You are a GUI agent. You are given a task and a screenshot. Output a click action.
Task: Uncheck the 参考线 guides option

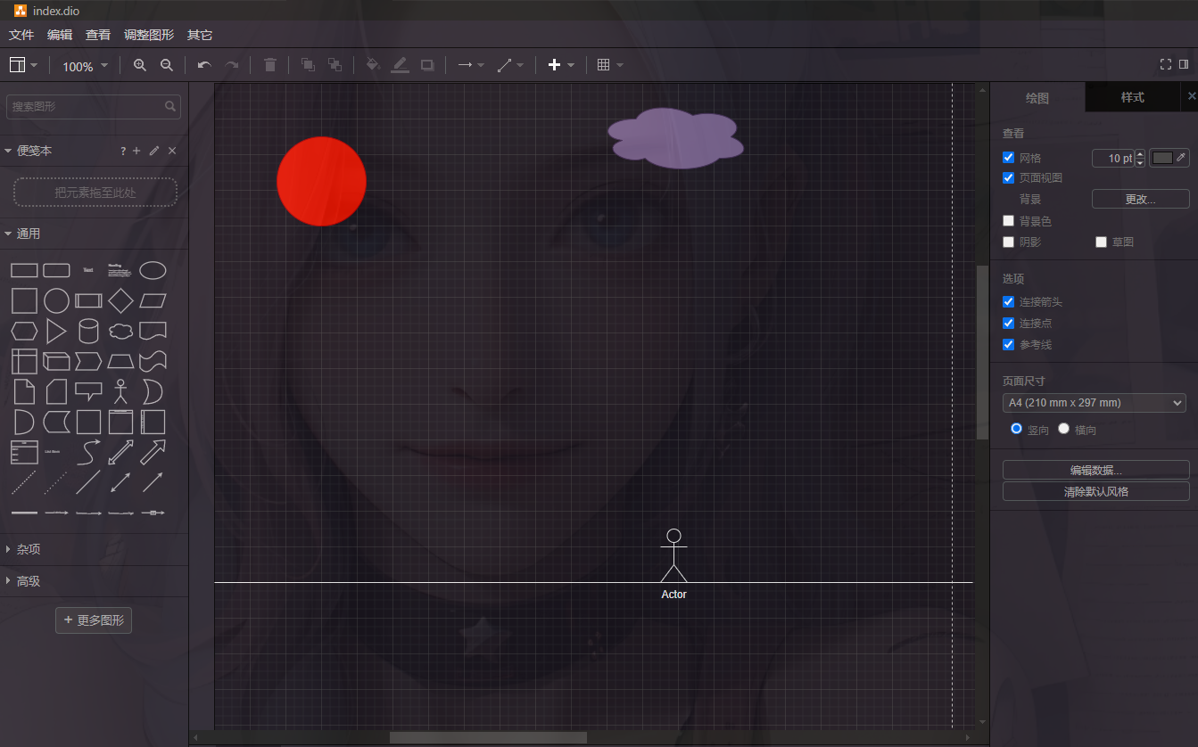coord(1008,344)
